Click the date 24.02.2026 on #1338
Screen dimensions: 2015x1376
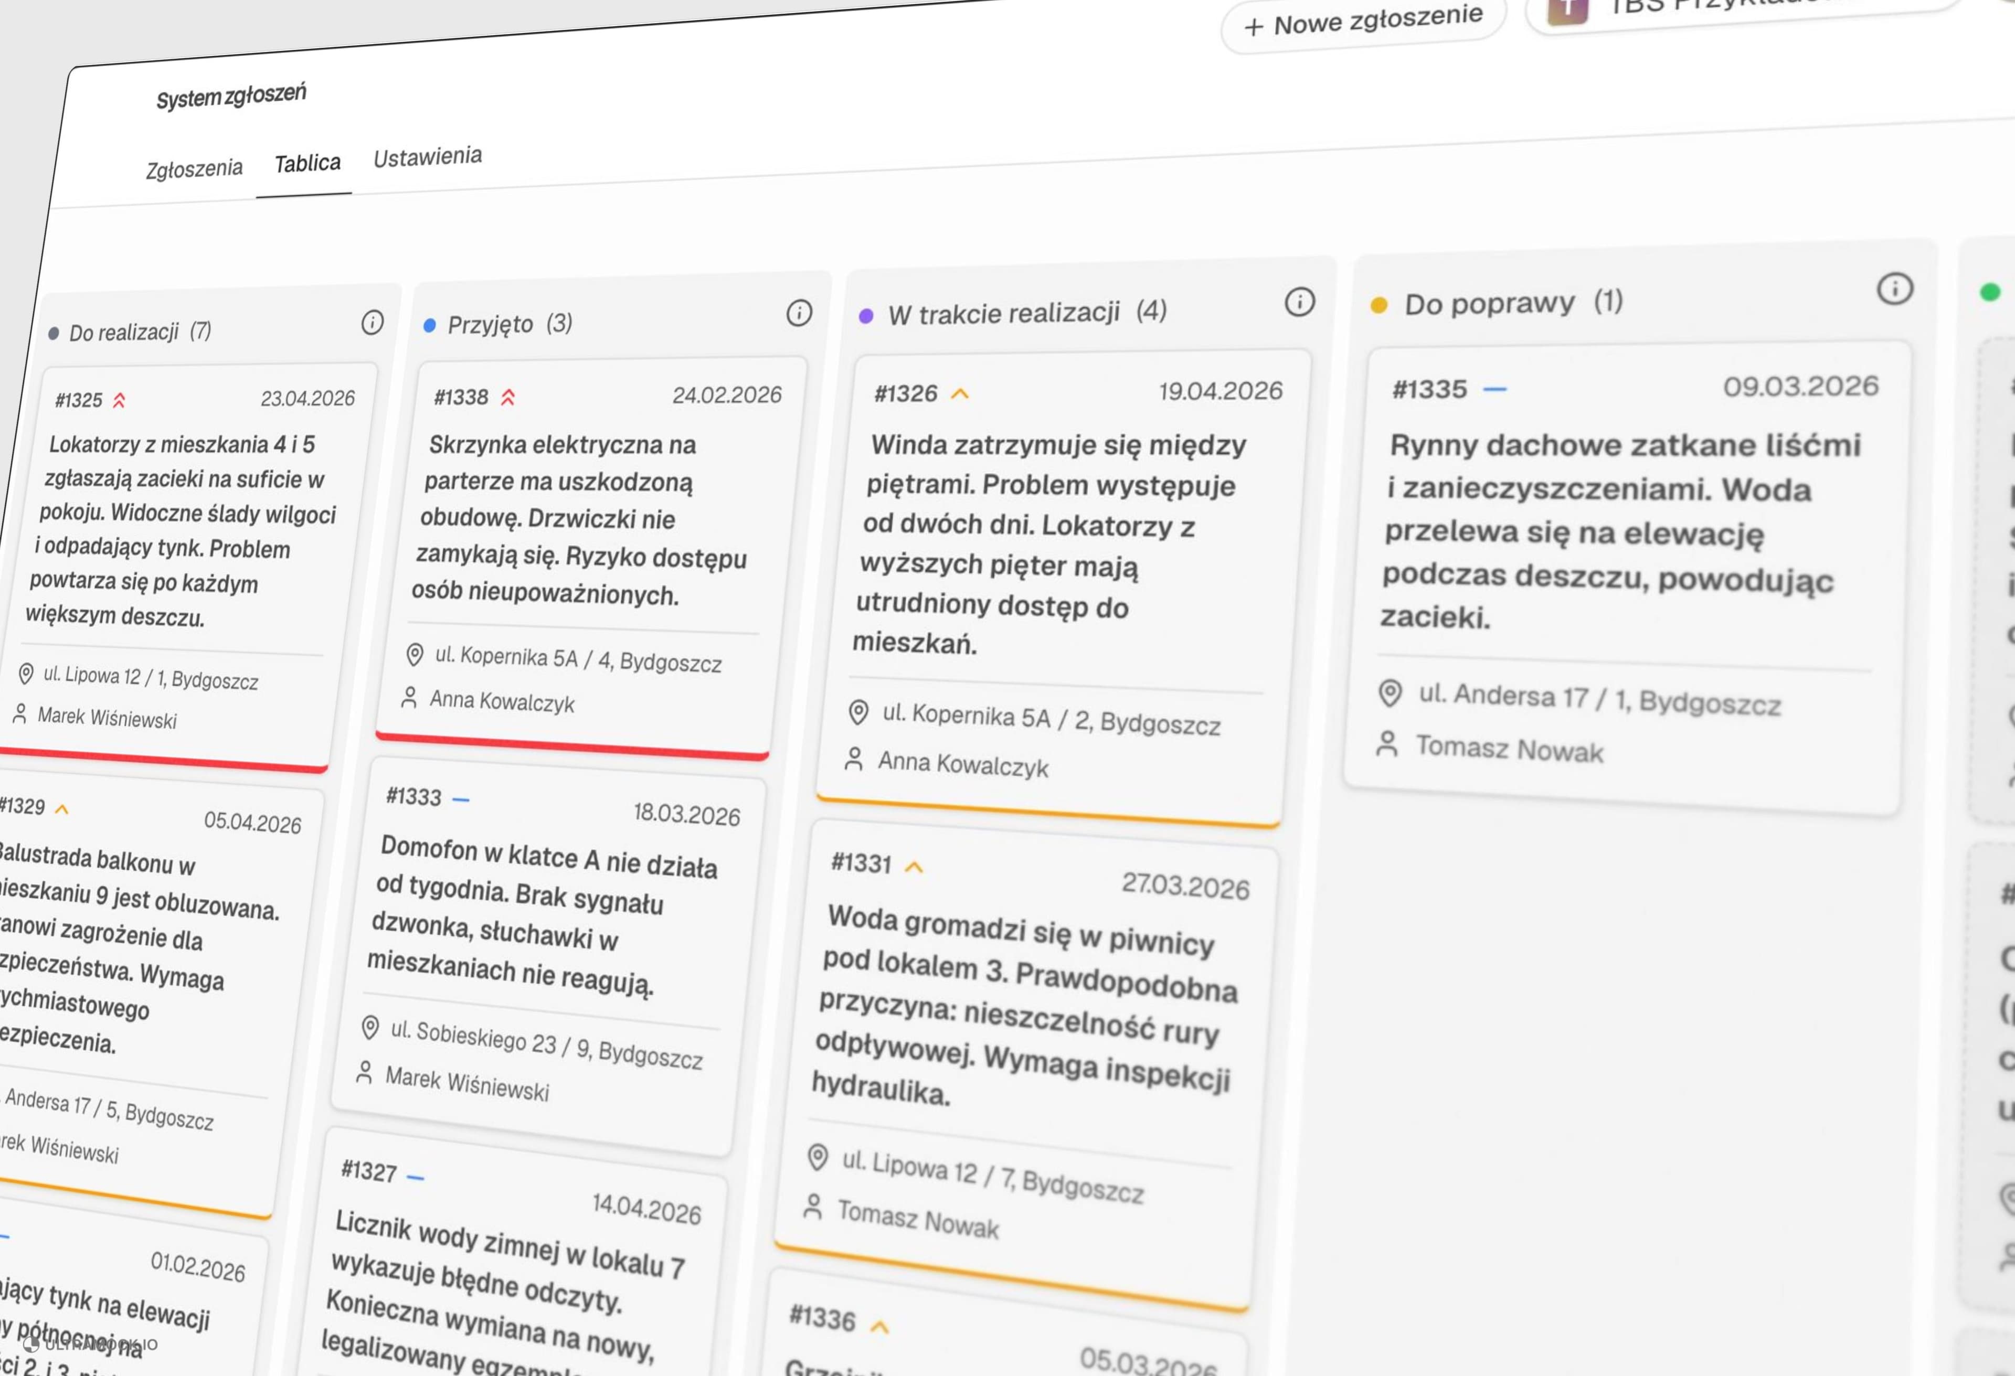tap(727, 394)
